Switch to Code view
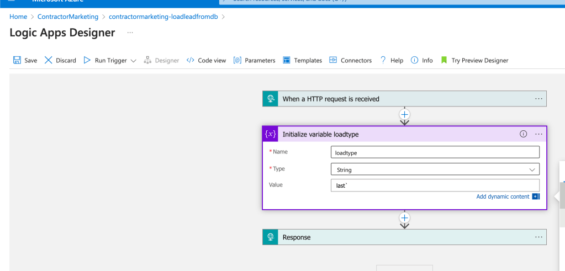565x271 pixels. [x=212, y=61]
